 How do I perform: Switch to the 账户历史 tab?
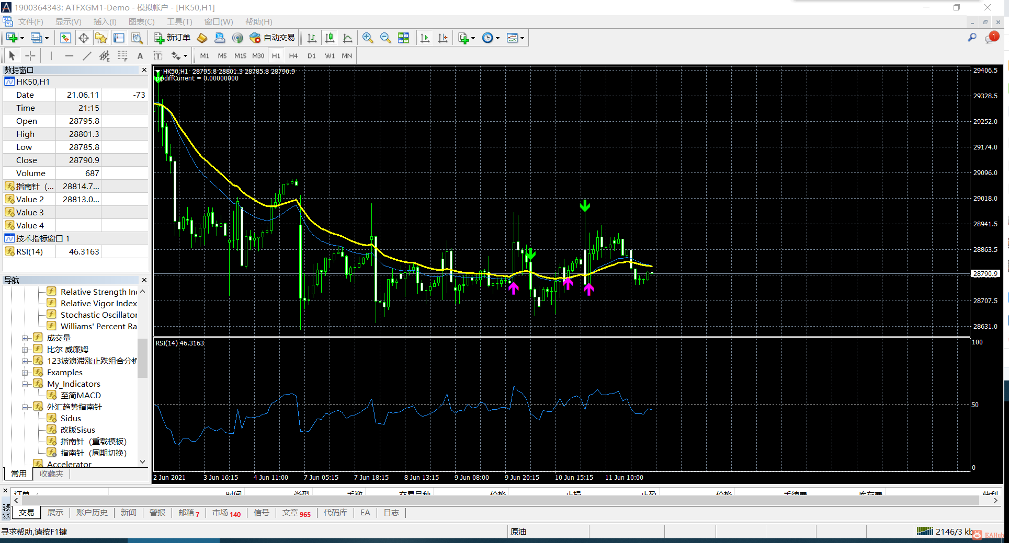pos(92,513)
